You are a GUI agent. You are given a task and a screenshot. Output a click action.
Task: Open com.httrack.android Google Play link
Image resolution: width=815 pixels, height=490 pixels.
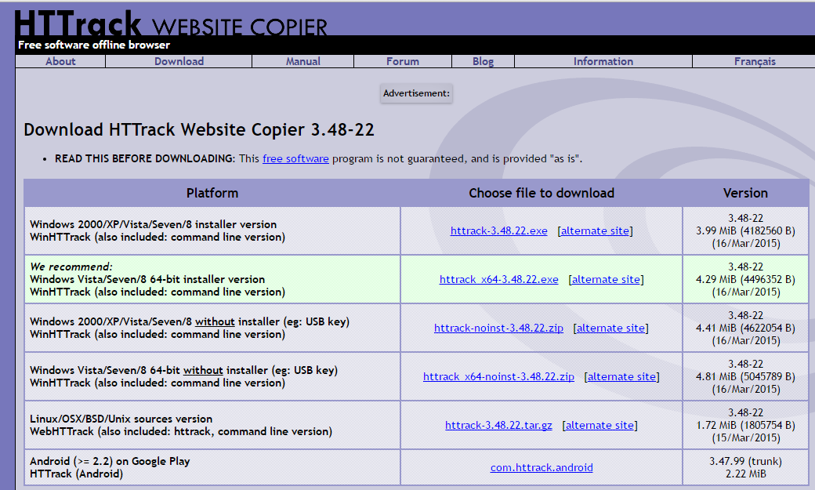(542, 467)
